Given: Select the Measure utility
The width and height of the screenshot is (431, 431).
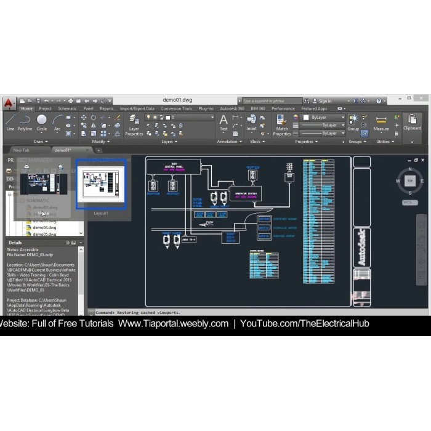Looking at the screenshot, I should (381, 122).
